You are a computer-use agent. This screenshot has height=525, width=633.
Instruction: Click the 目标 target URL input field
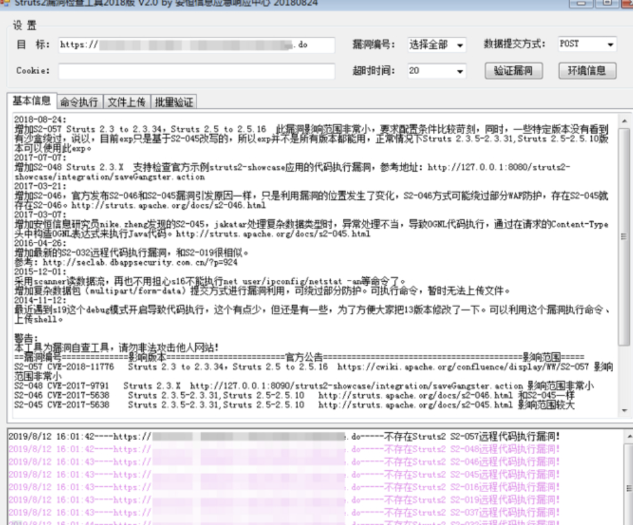(x=197, y=45)
